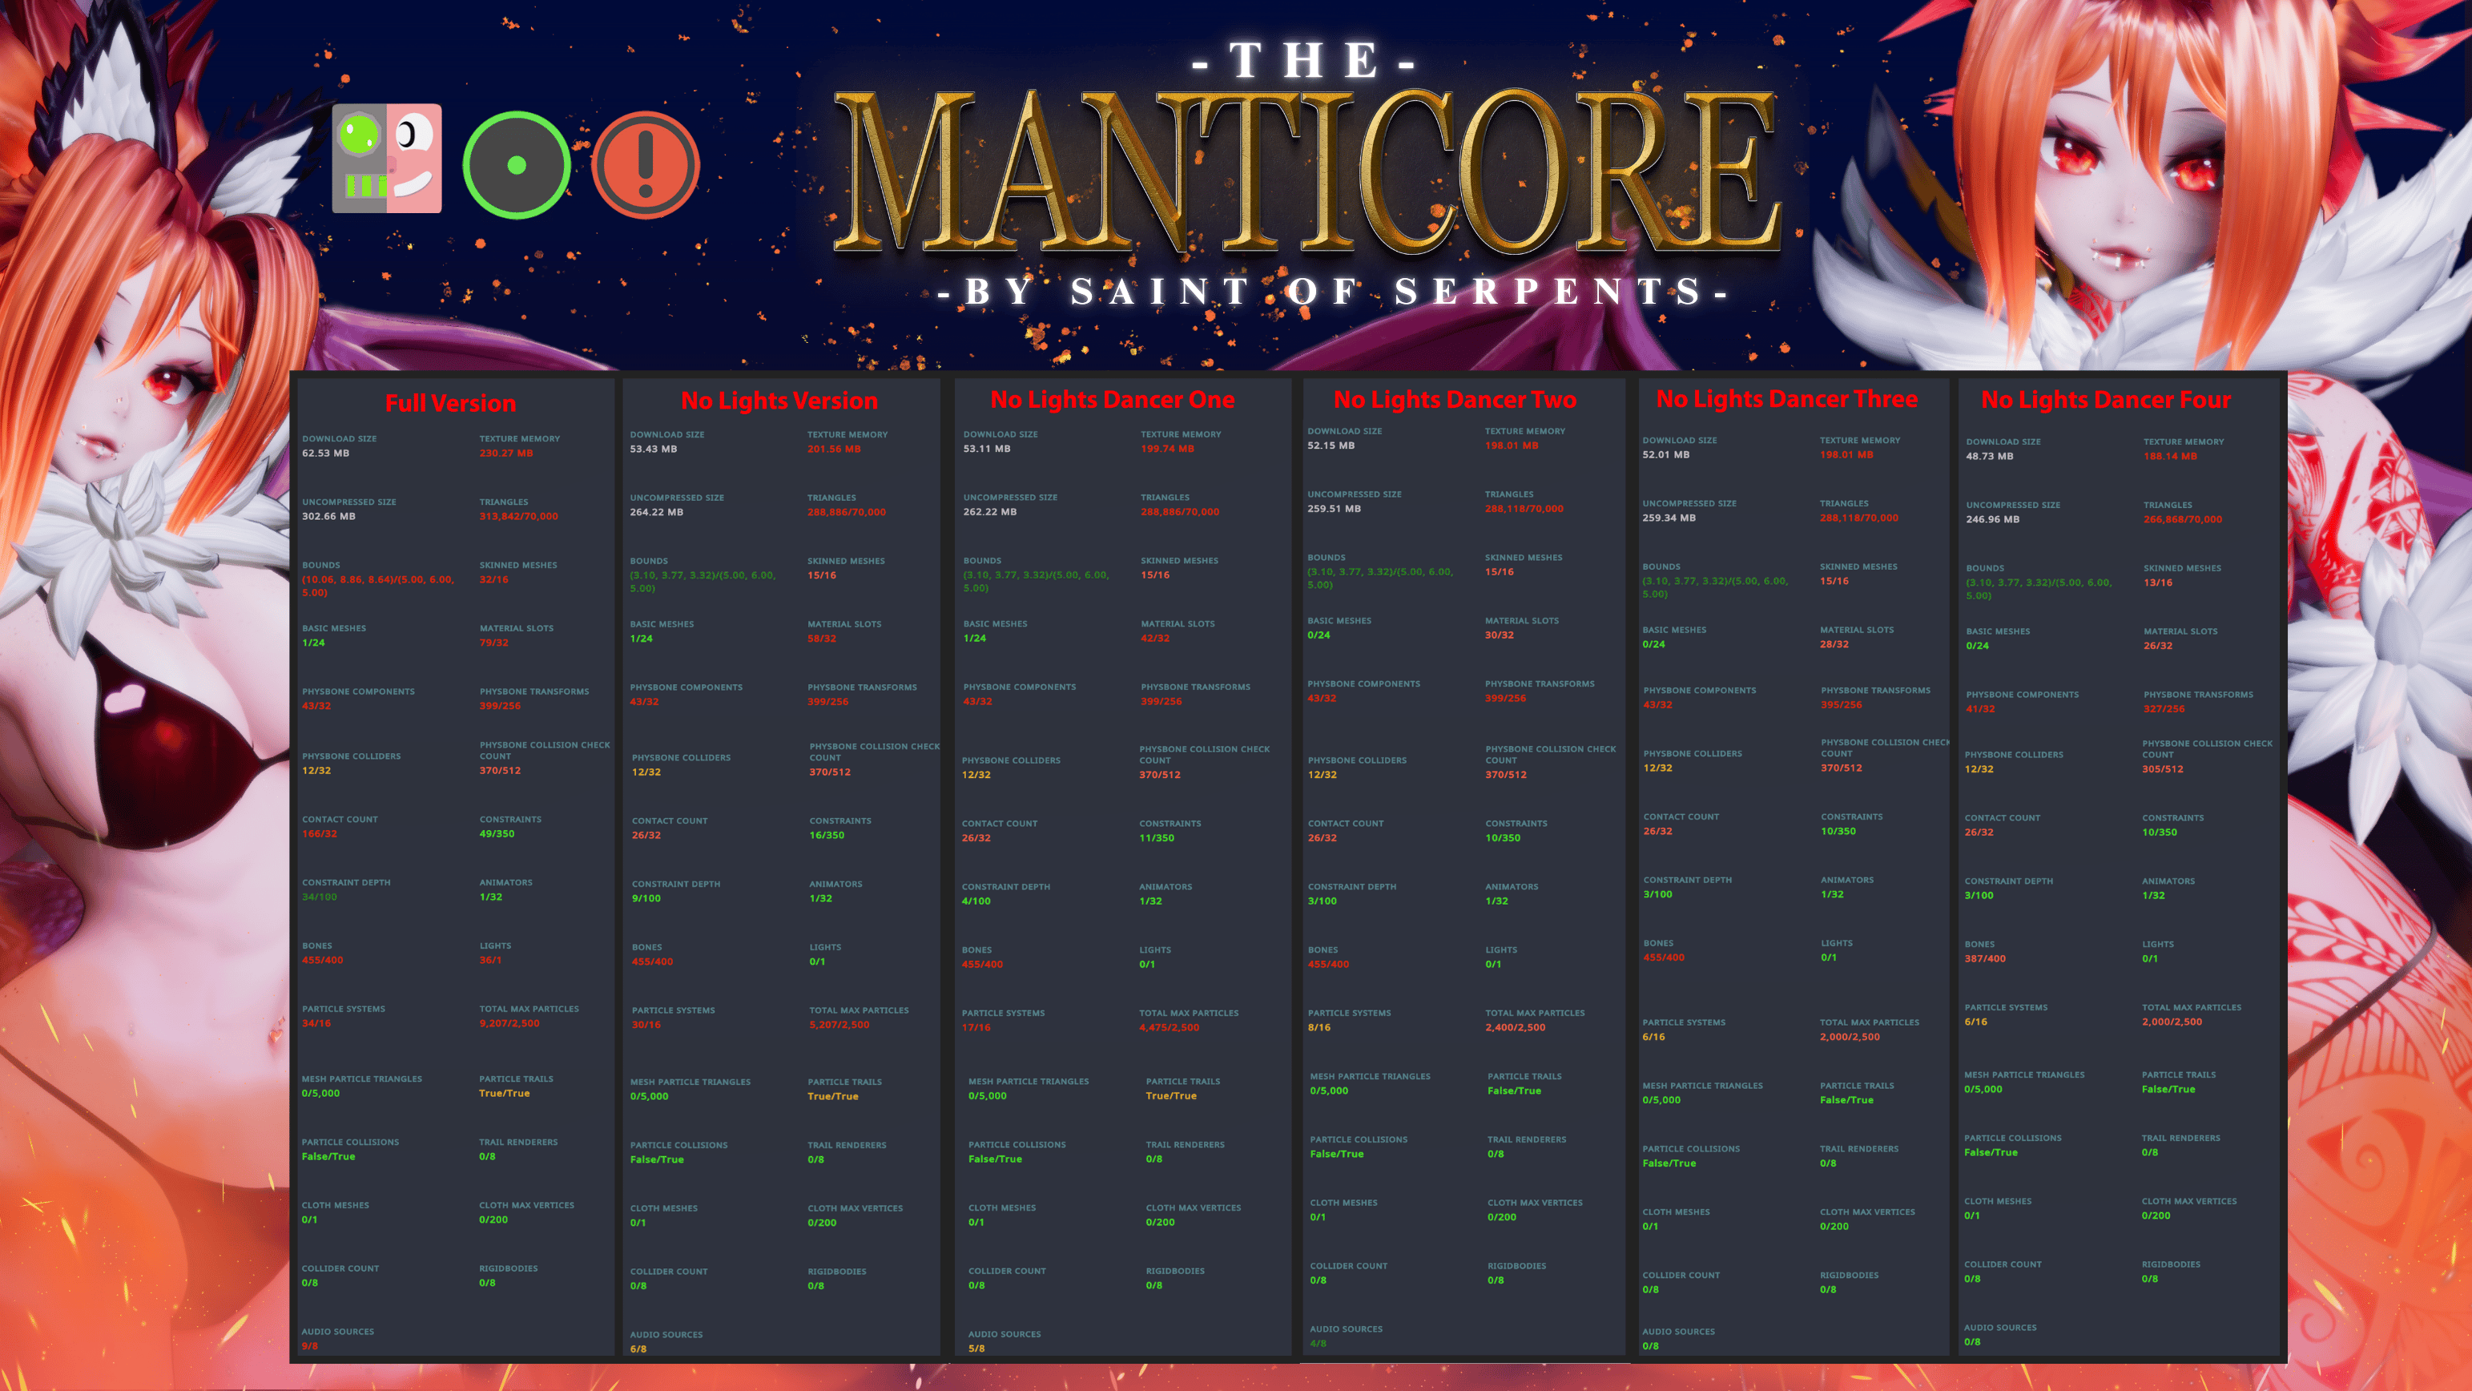Click the audio sources value 4/8
Image resolution: width=2472 pixels, height=1391 pixels.
tap(1318, 1344)
